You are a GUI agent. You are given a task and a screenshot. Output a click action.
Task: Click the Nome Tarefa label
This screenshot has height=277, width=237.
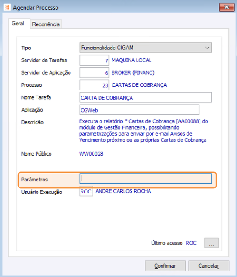tap(36, 97)
